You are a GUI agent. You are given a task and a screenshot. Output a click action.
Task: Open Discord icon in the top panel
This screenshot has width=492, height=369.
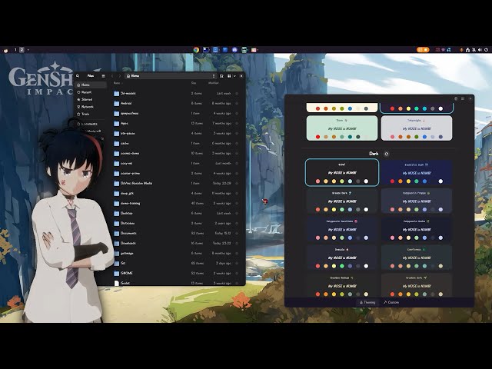234,49
